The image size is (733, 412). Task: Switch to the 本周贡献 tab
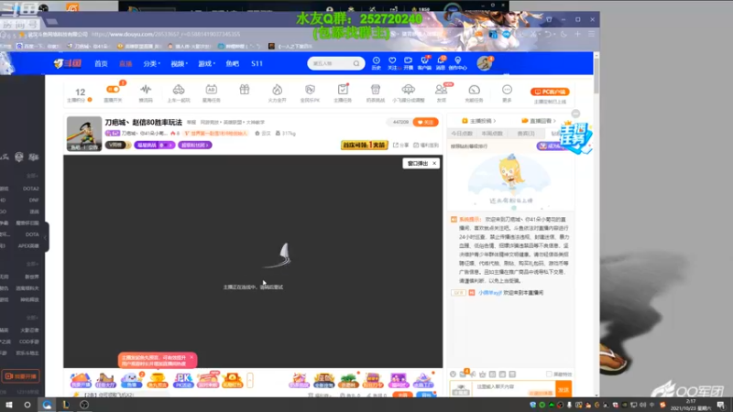pyautogui.click(x=492, y=134)
